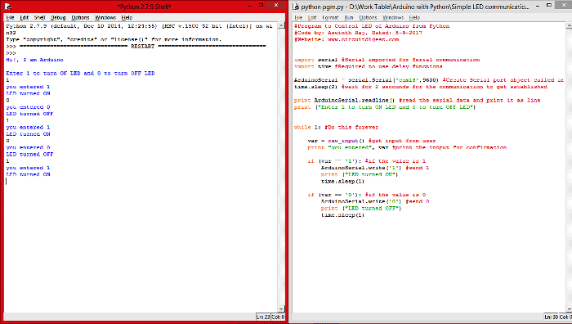The image size is (572, 324).
Task: Click the 'var = raw_input()' code line
Action: [x=372, y=141]
